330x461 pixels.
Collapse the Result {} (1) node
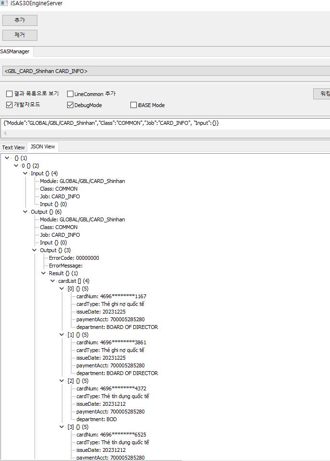(x=44, y=273)
